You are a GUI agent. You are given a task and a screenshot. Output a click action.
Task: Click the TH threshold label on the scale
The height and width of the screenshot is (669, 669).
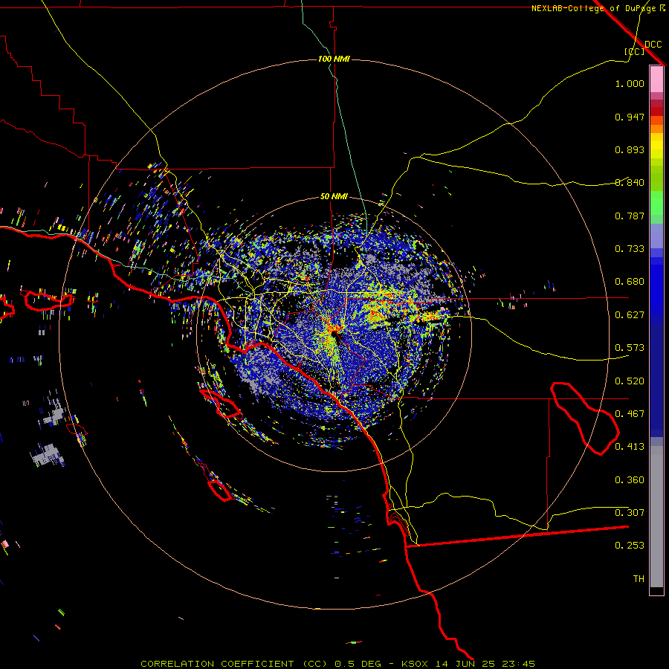click(639, 579)
